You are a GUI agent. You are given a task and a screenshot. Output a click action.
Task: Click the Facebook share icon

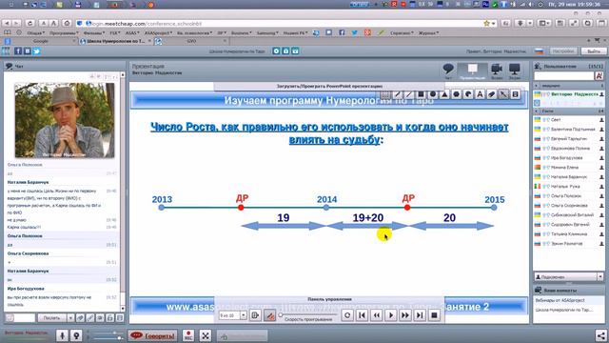click(x=18, y=50)
